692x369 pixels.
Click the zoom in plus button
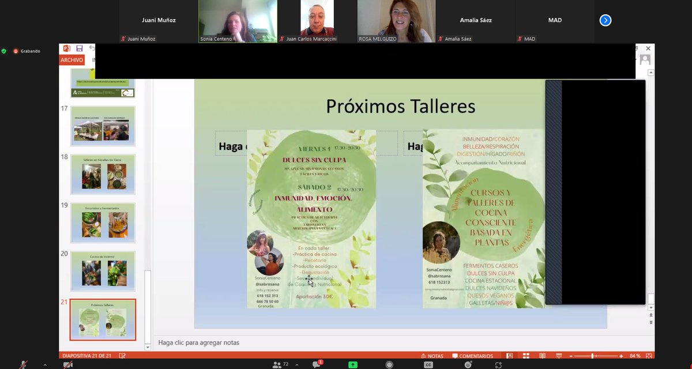(621, 356)
